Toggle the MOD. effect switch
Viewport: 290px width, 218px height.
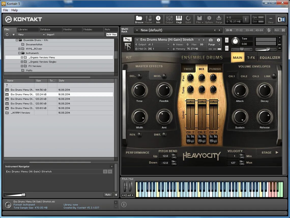(164, 76)
